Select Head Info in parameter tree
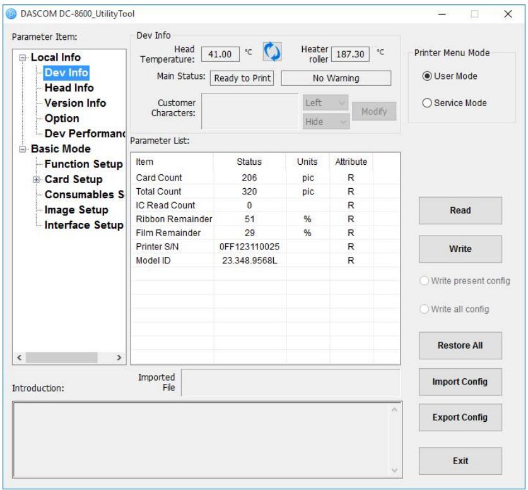 pyautogui.click(x=69, y=88)
